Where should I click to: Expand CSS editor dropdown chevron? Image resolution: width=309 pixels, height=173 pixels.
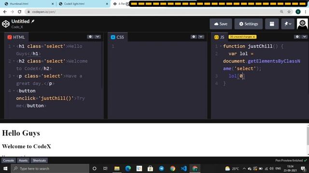pos(201,37)
